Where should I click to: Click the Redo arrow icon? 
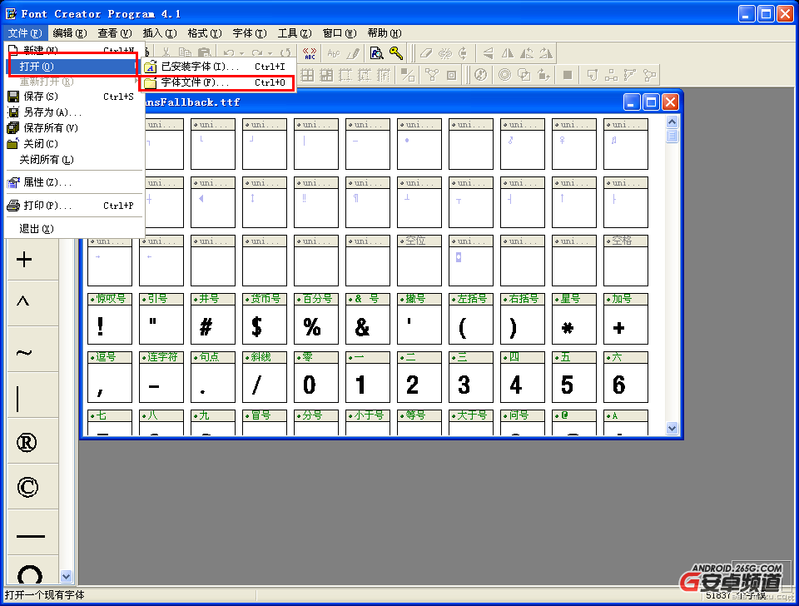click(257, 52)
